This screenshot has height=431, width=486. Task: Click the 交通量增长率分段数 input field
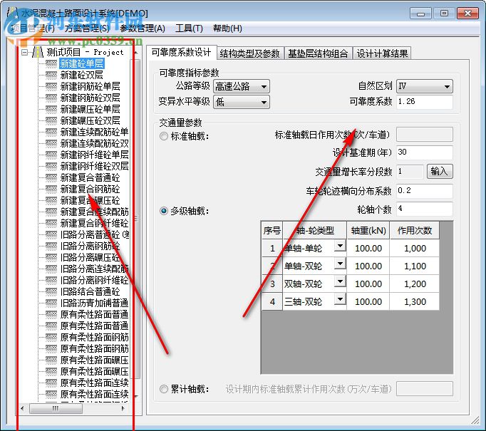(410, 172)
